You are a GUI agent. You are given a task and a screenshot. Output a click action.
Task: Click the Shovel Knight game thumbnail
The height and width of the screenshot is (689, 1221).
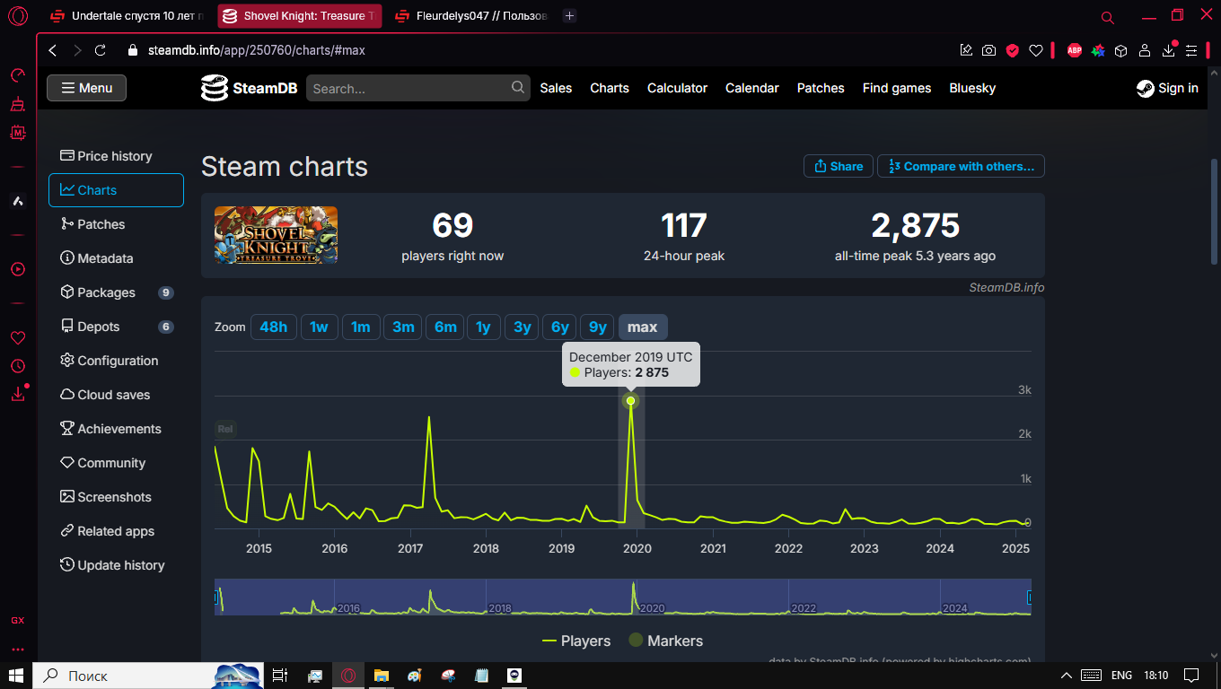pyautogui.click(x=276, y=235)
